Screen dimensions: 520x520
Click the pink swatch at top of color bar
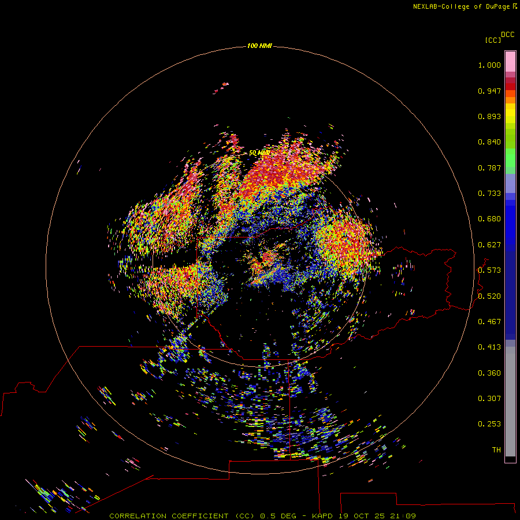(510, 61)
